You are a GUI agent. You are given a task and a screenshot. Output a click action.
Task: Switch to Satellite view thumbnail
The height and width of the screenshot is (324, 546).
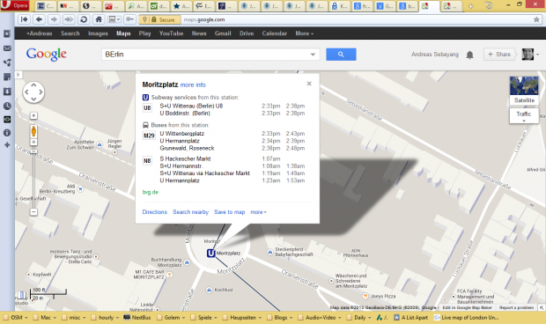pos(524,91)
